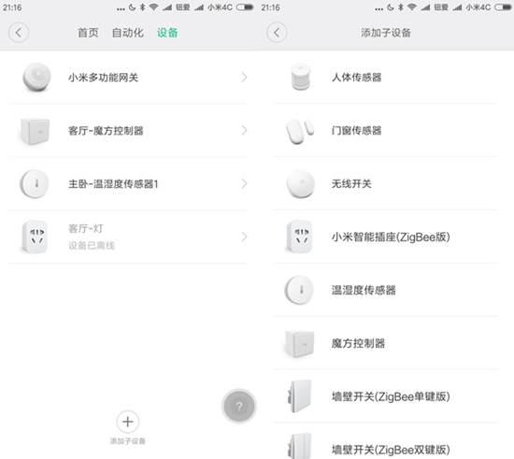
Task: Tap the plus add sub-device icon
Action: click(x=128, y=422)
